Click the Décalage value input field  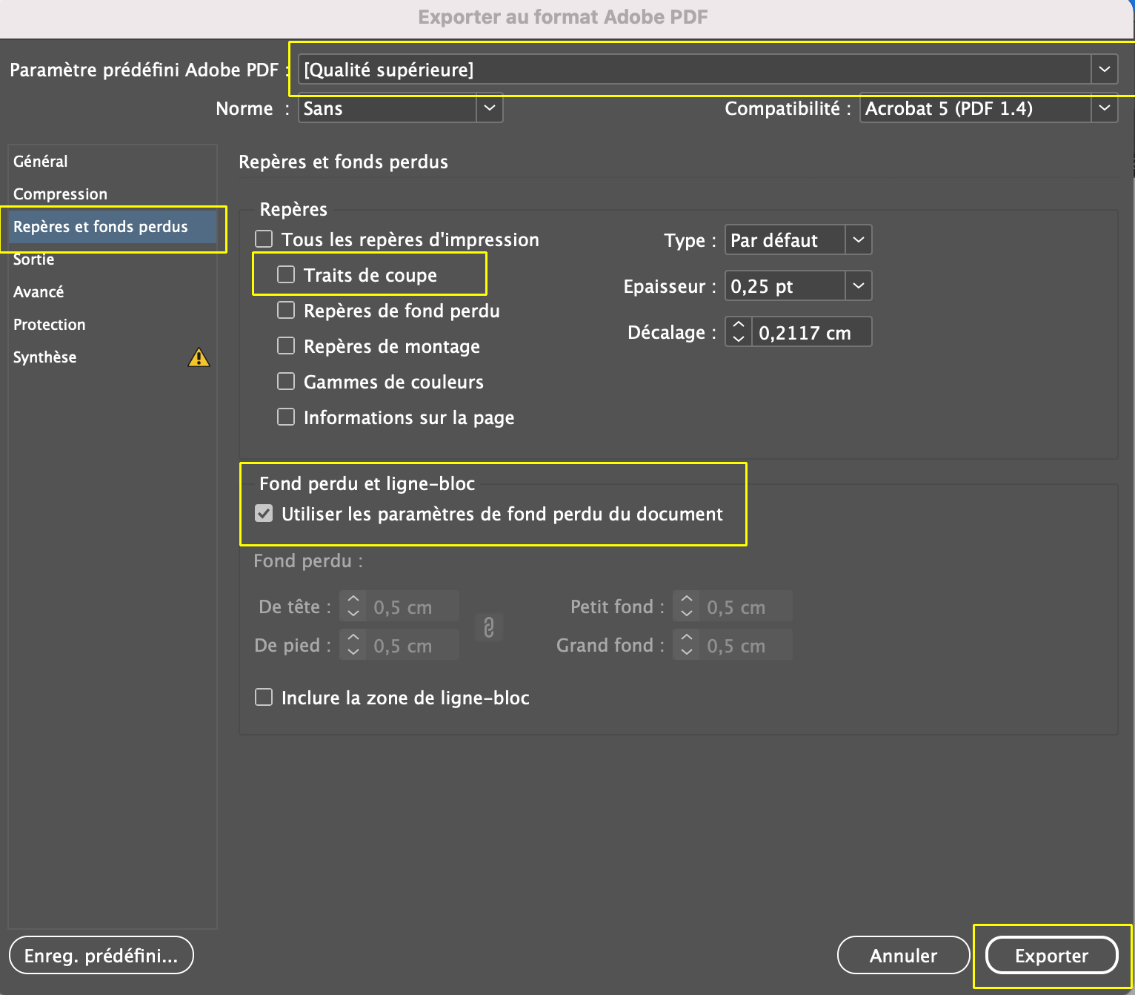pyautogui.click(x=811, y=333)
